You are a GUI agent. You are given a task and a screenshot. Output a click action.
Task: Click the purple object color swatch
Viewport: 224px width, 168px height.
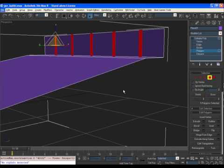[220, 28]
